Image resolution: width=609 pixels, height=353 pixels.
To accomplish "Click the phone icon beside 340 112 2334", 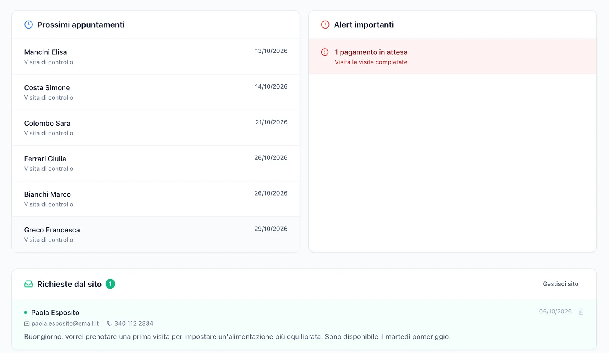I will [110, 324].
